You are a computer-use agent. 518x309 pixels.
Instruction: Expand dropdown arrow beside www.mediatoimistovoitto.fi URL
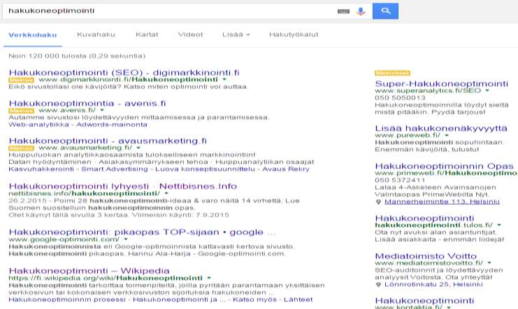[489, 263]
